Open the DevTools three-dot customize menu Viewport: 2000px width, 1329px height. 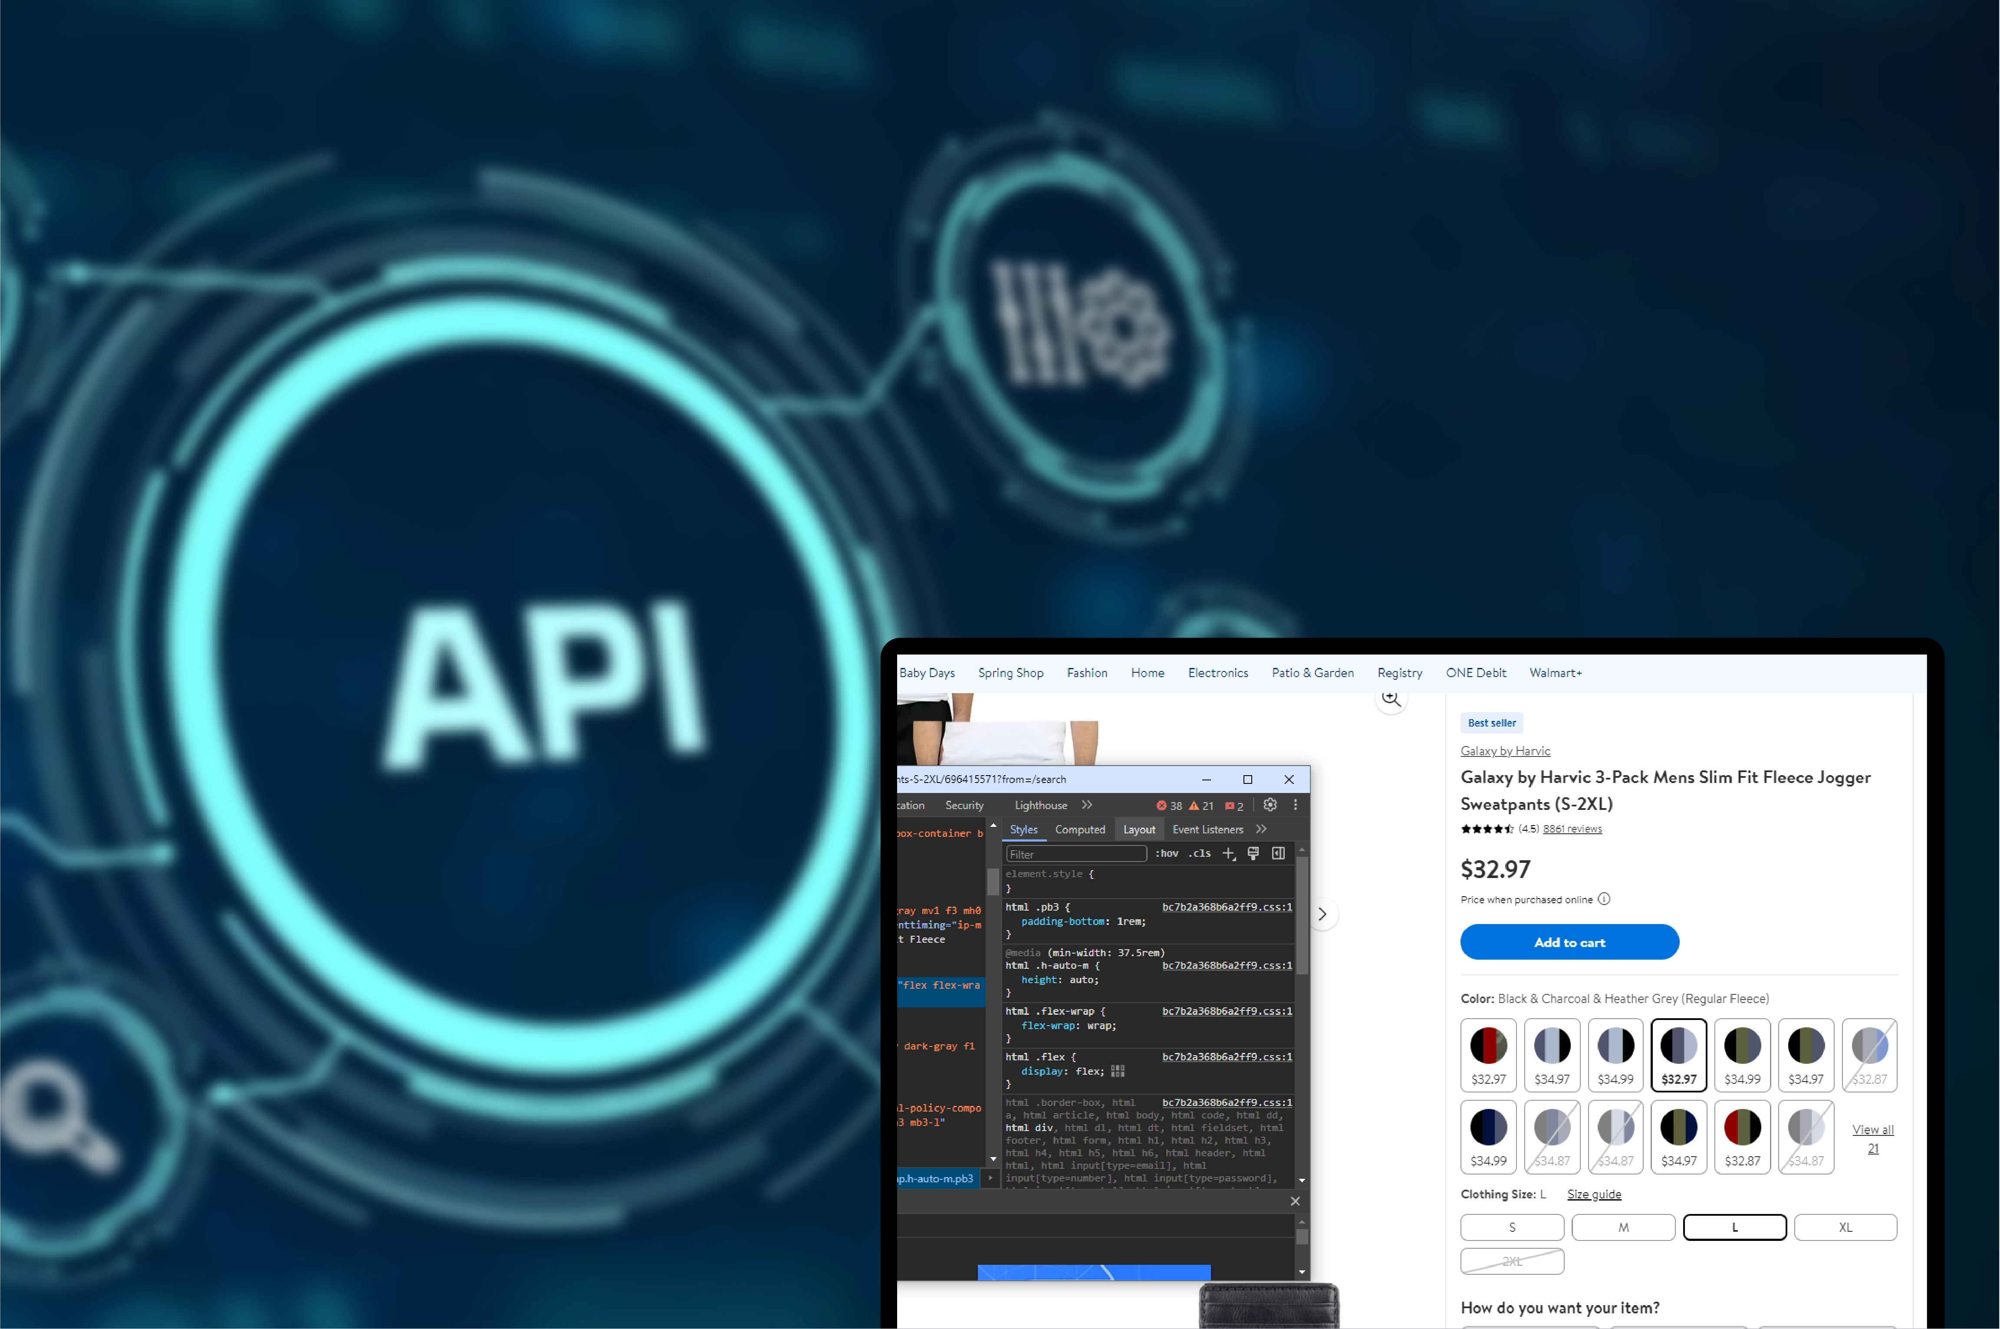pyautogui.click(x=1295, y=804)
